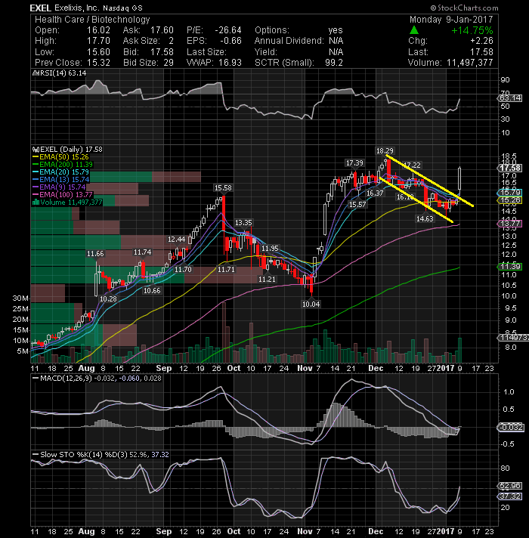Click the VWAP 16.93 value

pyautogui.click(x=230, y=63)
